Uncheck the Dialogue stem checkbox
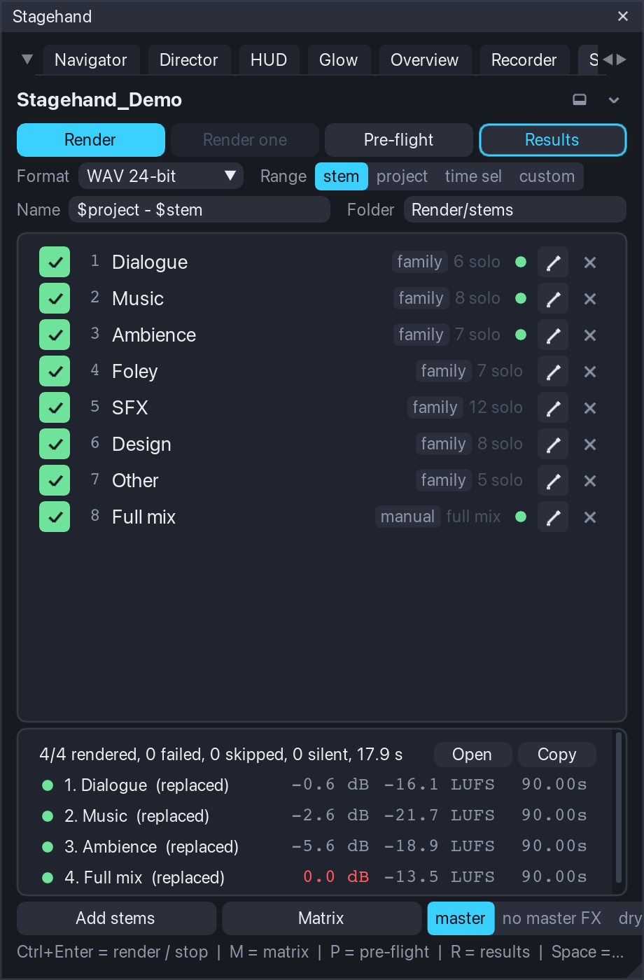The height and width of the screenshot is (980, 644). point(55,262)
